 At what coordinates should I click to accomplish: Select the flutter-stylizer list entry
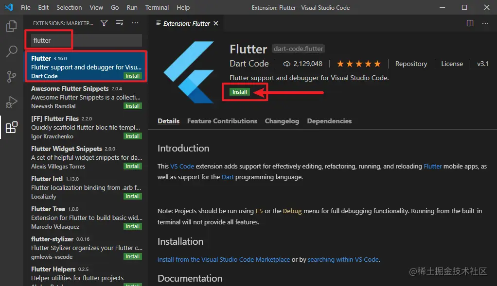pos(86,248)
